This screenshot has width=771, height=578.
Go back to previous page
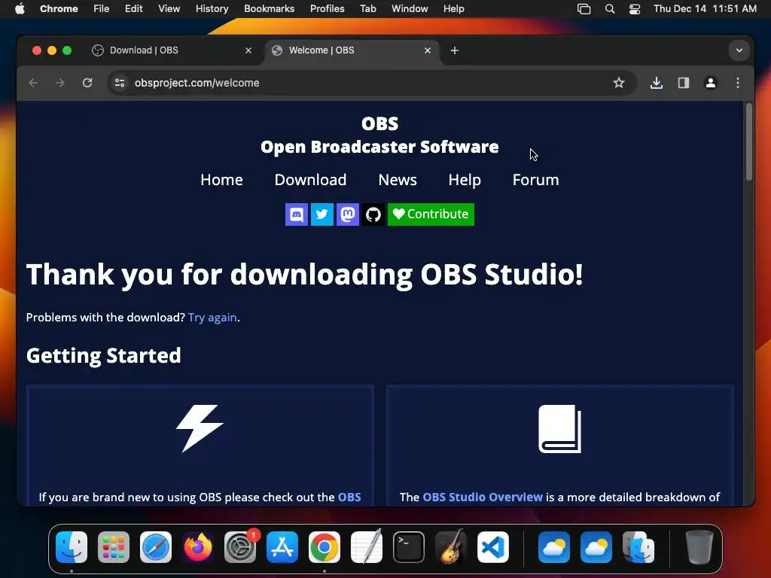point(33,83)
